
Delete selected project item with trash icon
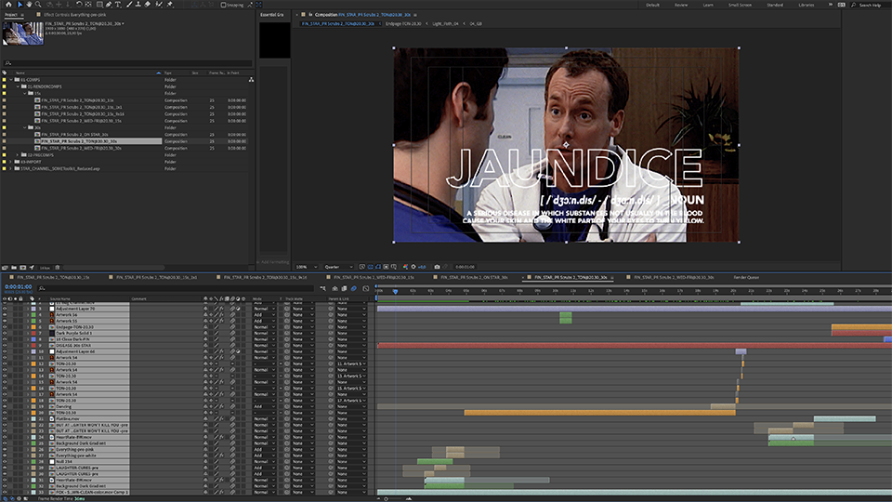click(57, 268)
